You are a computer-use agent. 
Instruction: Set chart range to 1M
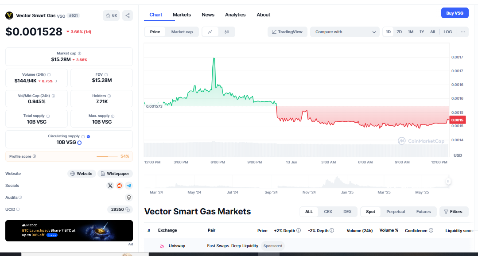click(411, 32)
